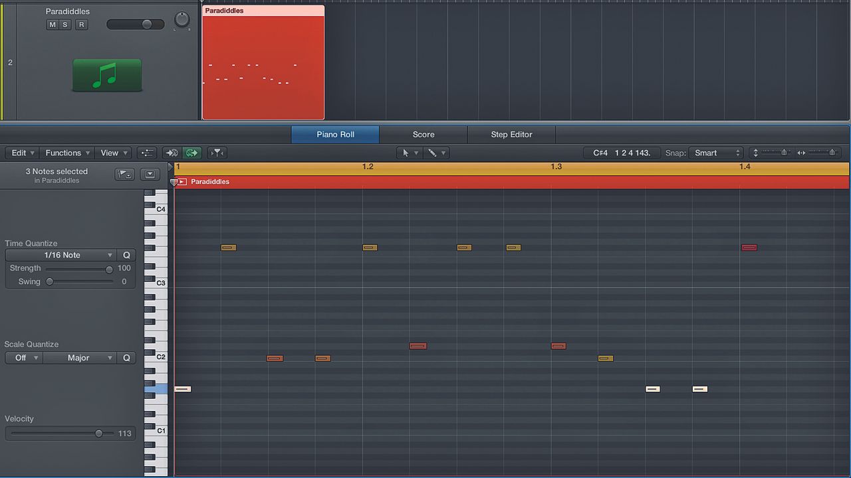Open the left-click pointer tool menu
851x478 pixels.
(x=408, y=153)
